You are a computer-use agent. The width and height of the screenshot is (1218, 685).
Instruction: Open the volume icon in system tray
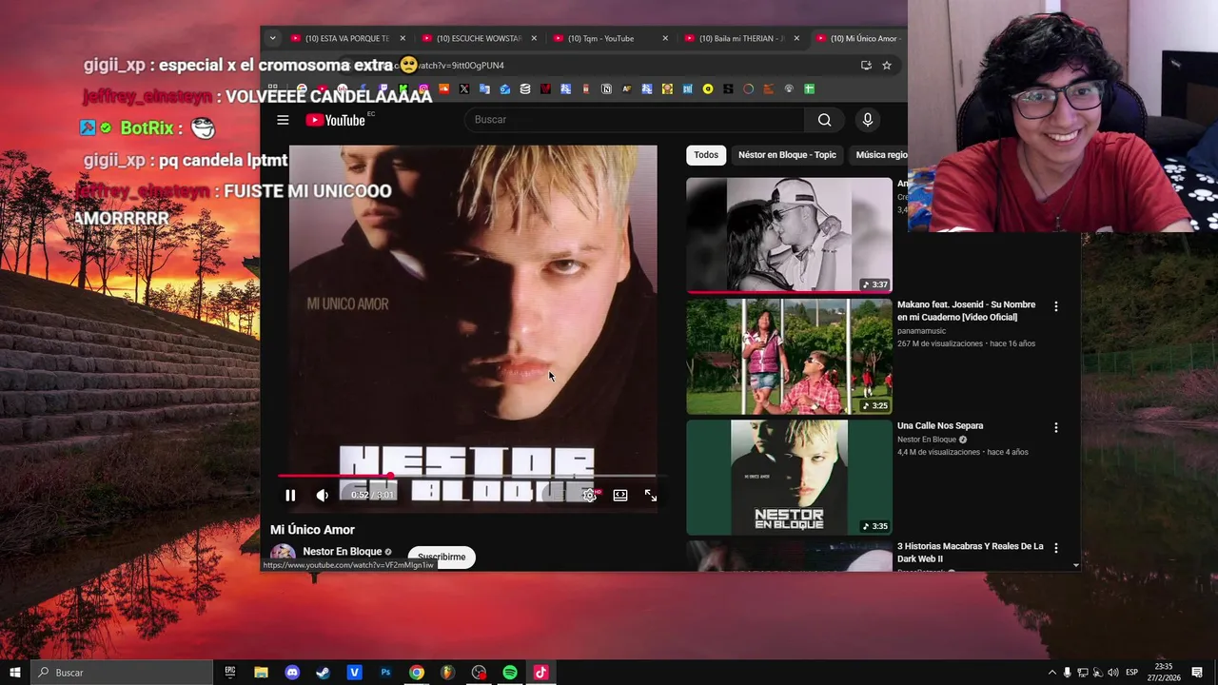(x=1113, y=673)
